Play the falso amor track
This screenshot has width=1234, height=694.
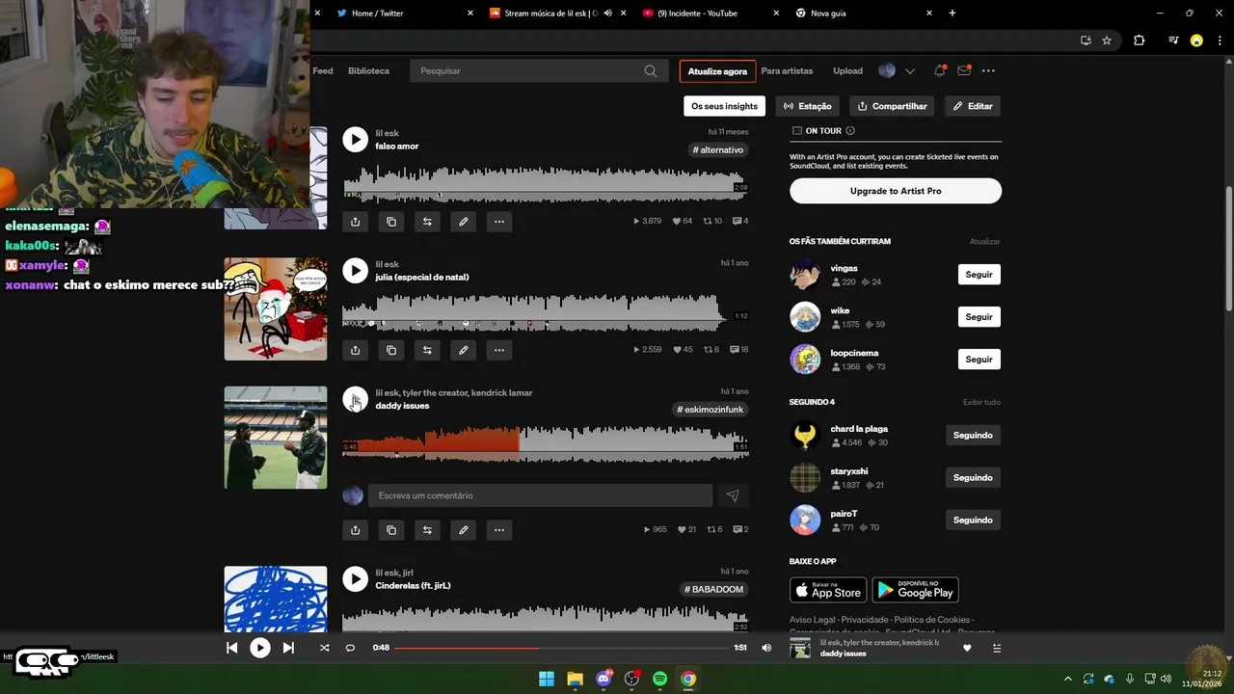click(x=355, y=140)
